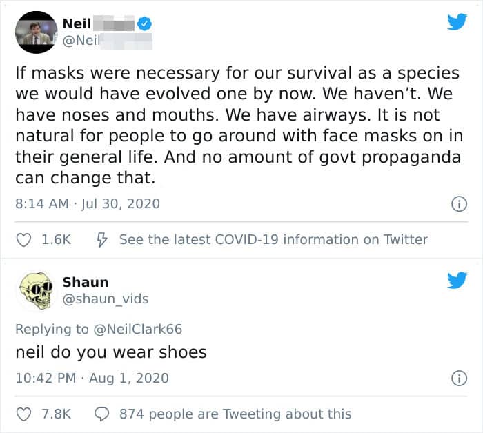483x433 pixels.
Task: Click the Shaun display name
Action: 86,282
